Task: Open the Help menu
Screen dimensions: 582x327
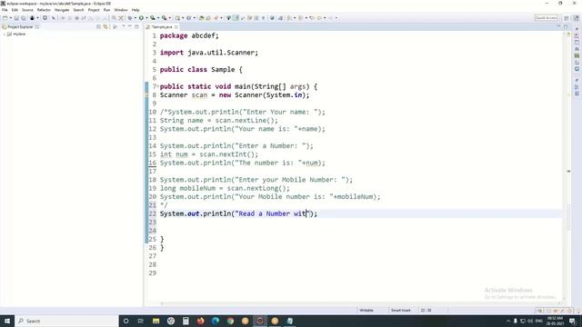Action: click(135, 10)
